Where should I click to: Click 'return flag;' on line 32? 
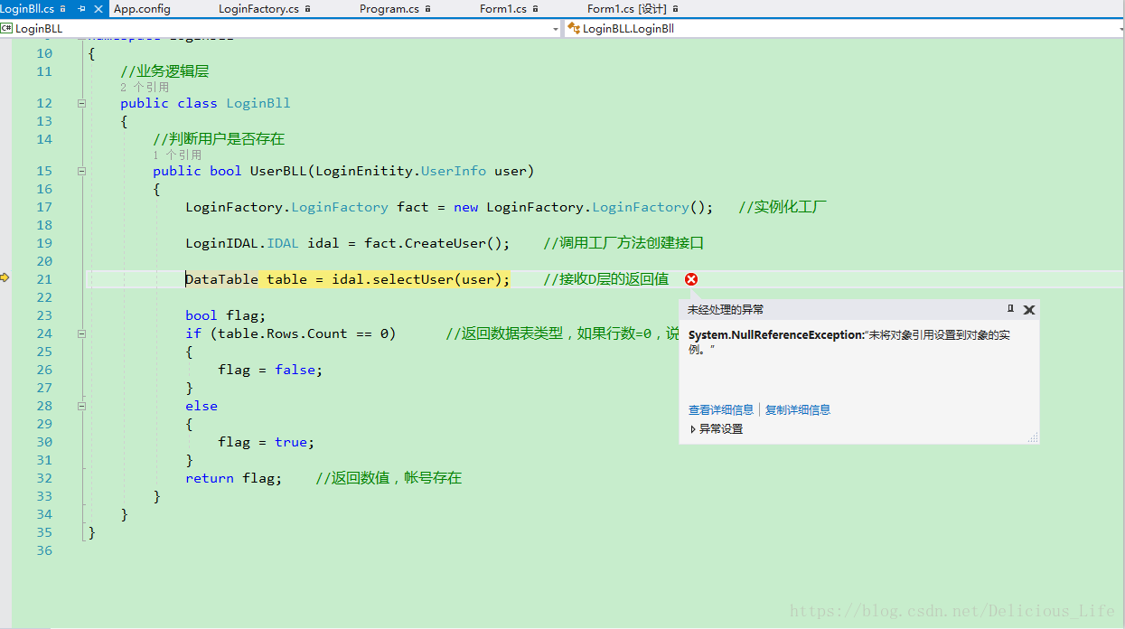click(234, 478)
